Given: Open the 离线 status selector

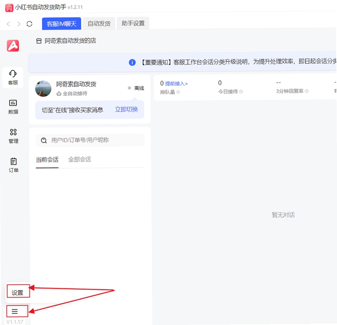Looking at the screenshot, I should [x=136, y=88].
